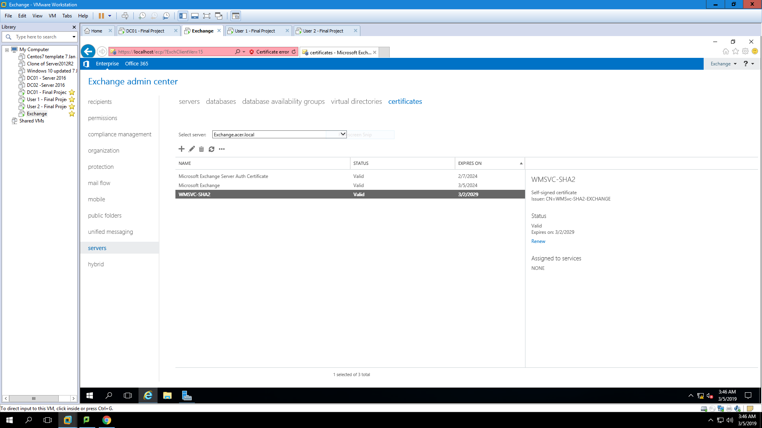Click the refresh certificates icon
Viewport: 762px width, 428px height.
click(212, 149)
